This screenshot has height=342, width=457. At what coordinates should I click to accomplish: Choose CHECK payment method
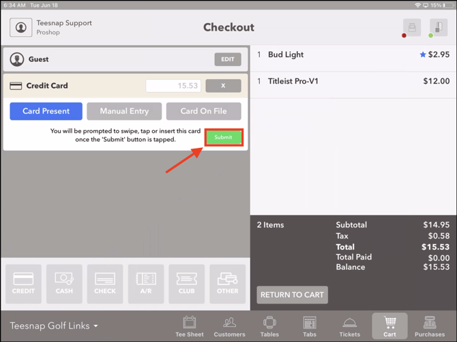point(105,284)
